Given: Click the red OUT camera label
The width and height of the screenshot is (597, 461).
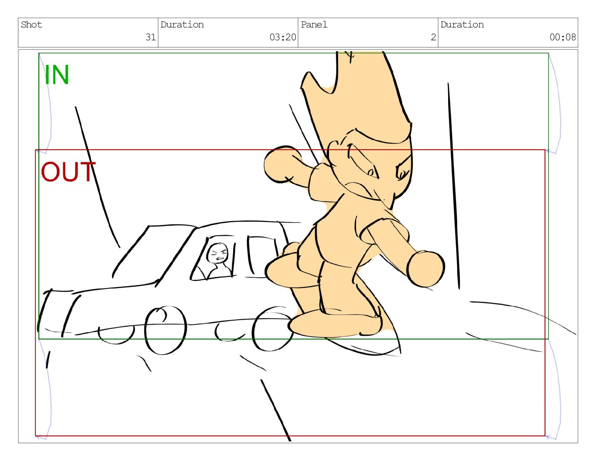Looking at the screenshot, I should [x=68, y=172].
